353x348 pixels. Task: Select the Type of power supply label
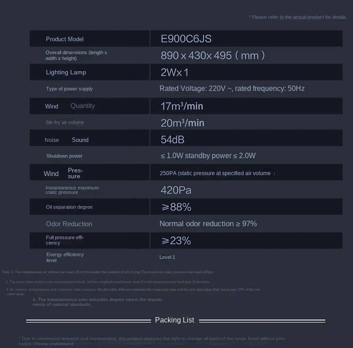point(69,89)
